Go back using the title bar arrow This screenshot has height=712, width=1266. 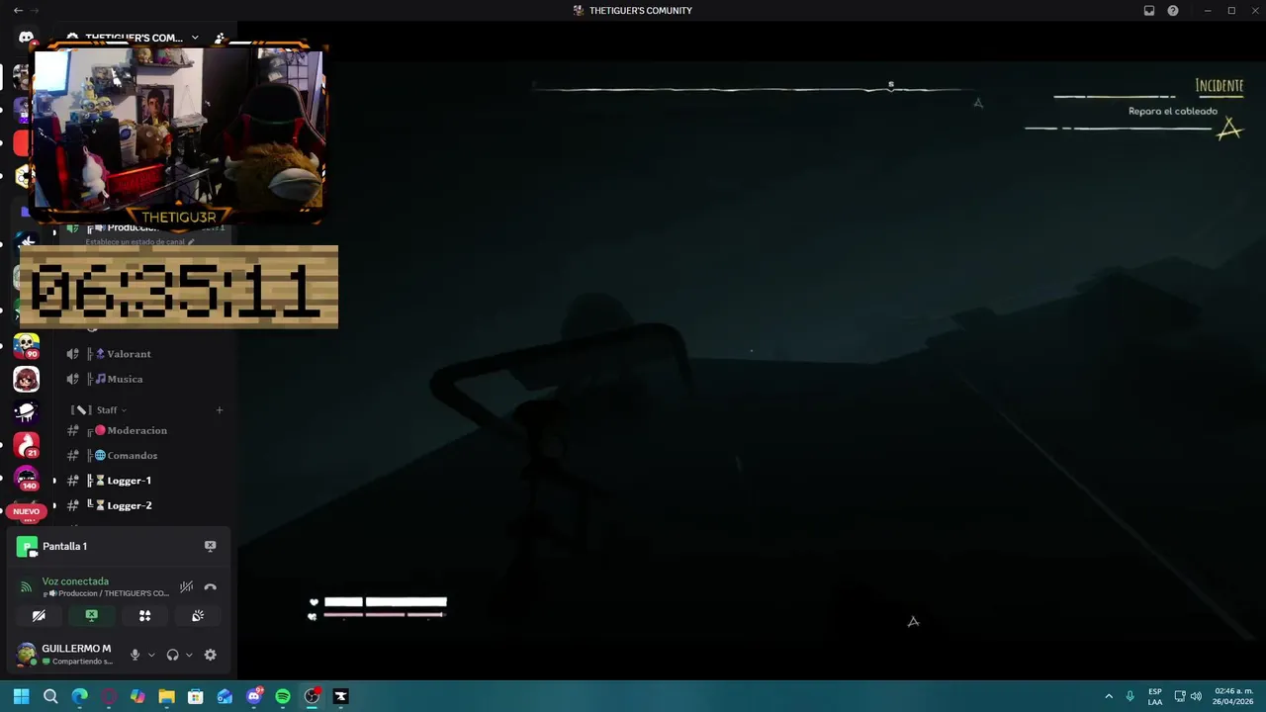tap(18, 10)
